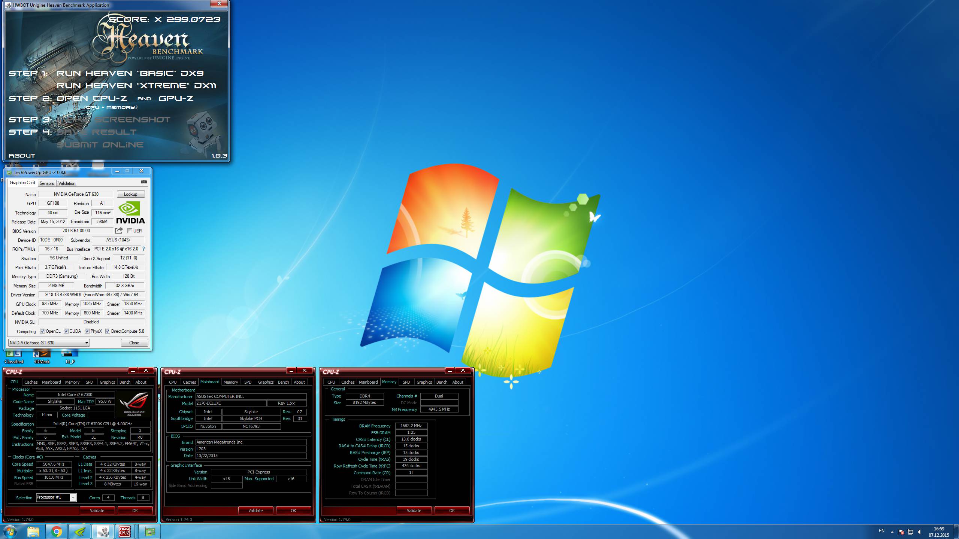Viewport: 959px width, 539px height.
Task: Click Take Screenshot in Heaven step 3
Action: [113, 120]
